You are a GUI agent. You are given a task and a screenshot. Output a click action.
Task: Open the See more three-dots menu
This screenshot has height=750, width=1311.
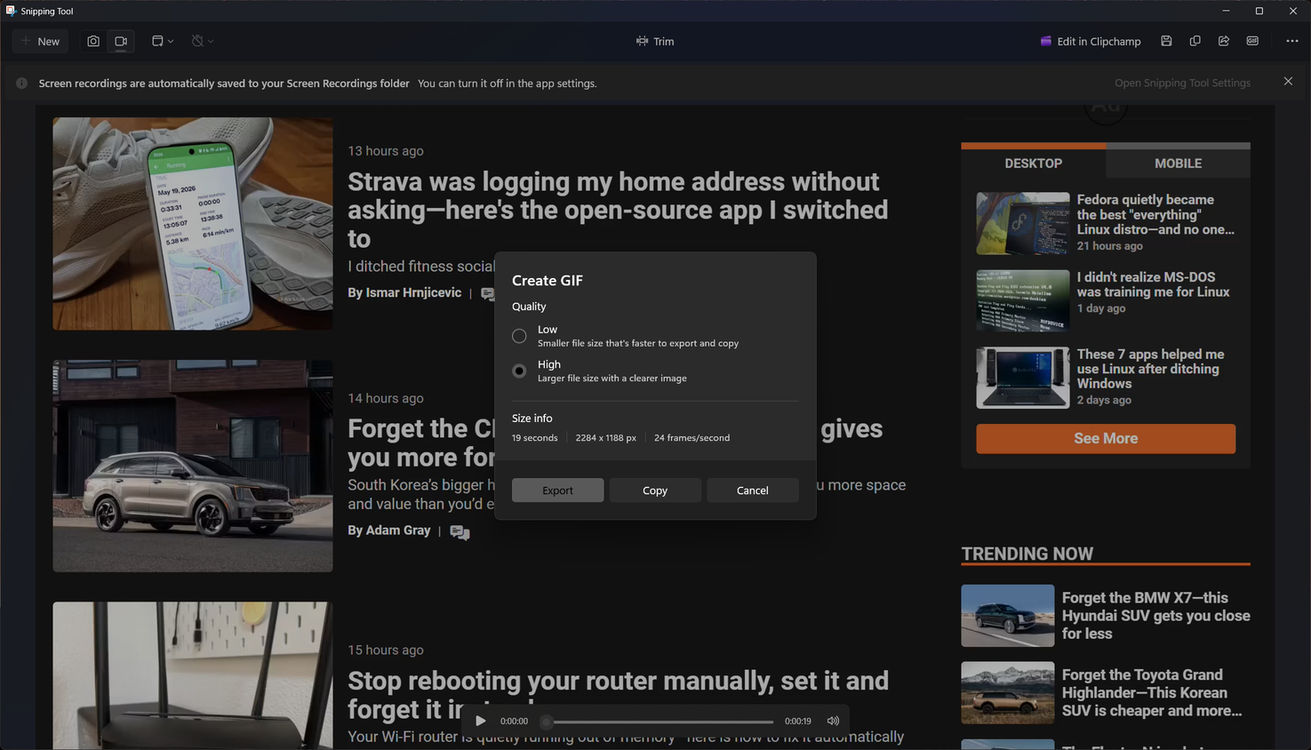click(x=1292, y=41)
